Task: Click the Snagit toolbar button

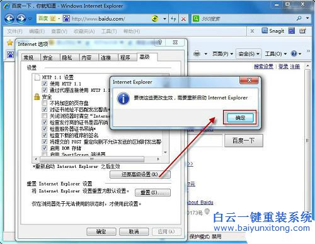Action: [x=273, y=31]
